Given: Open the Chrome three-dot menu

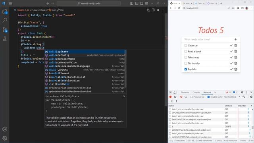Looking at the screenshot, I should click(x=251, y=8).
